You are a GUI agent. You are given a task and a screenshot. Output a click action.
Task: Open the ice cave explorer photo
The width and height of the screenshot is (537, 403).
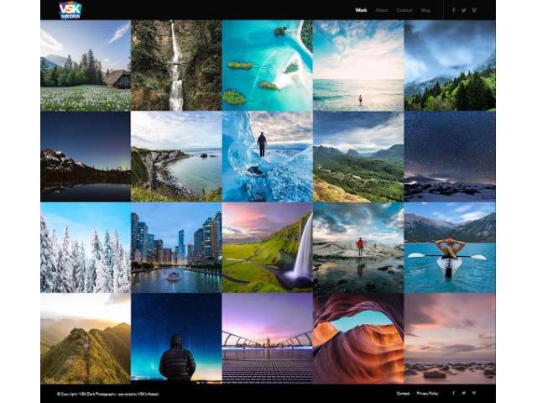267,156
